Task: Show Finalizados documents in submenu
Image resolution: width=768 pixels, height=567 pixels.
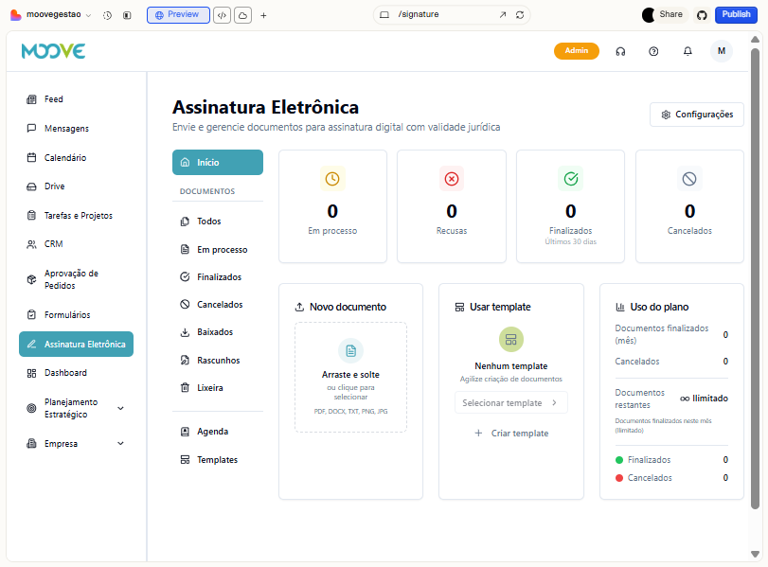Action: pos(218,277)
